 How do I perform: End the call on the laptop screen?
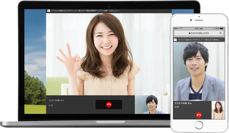click(109, 104)
